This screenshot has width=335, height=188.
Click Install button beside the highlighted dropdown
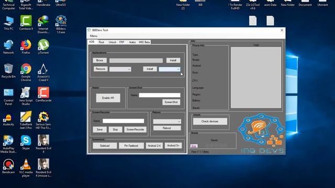pos(150,69)
